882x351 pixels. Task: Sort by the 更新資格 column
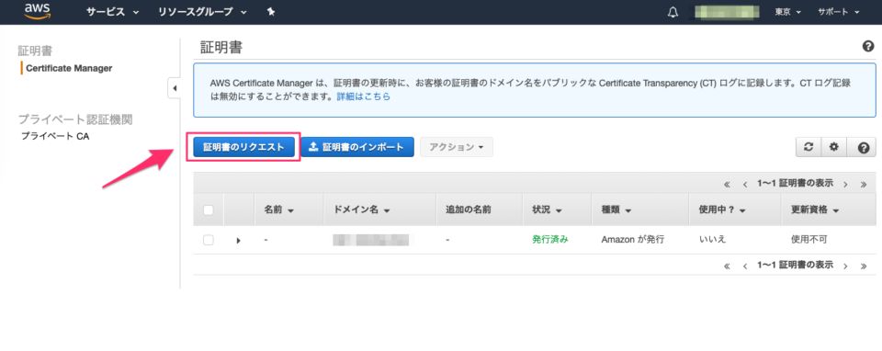click(x=815, y=209)
